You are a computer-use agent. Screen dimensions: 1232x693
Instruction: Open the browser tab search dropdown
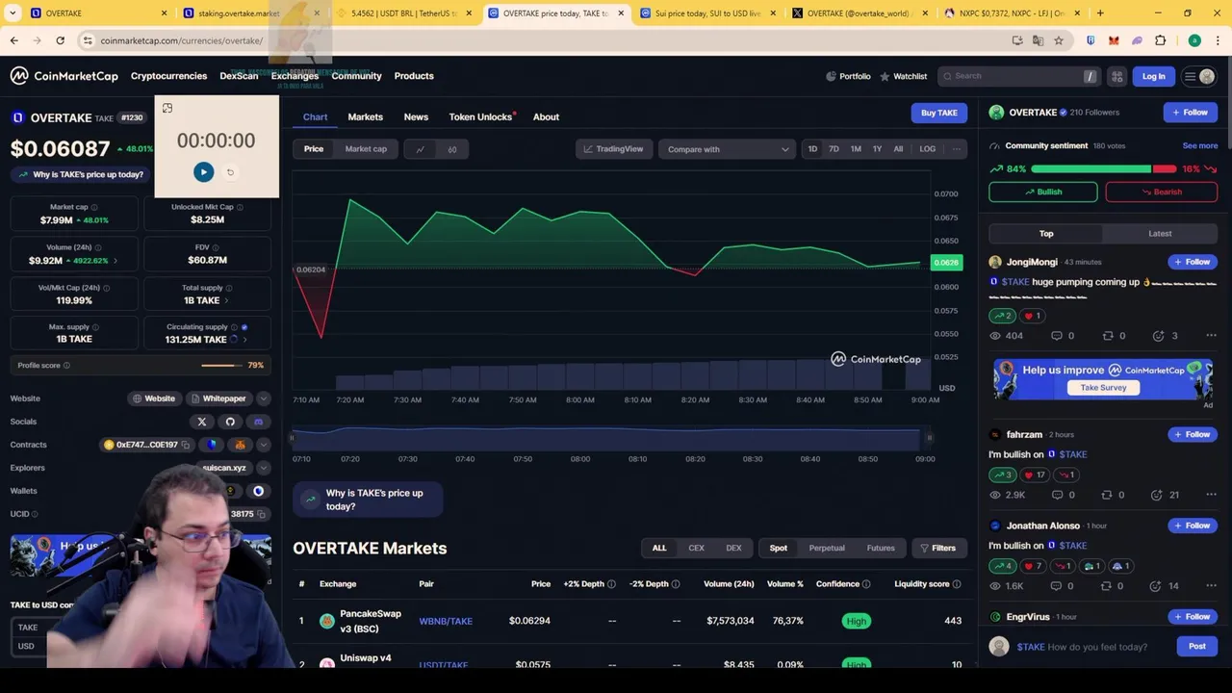click(13, 13)
